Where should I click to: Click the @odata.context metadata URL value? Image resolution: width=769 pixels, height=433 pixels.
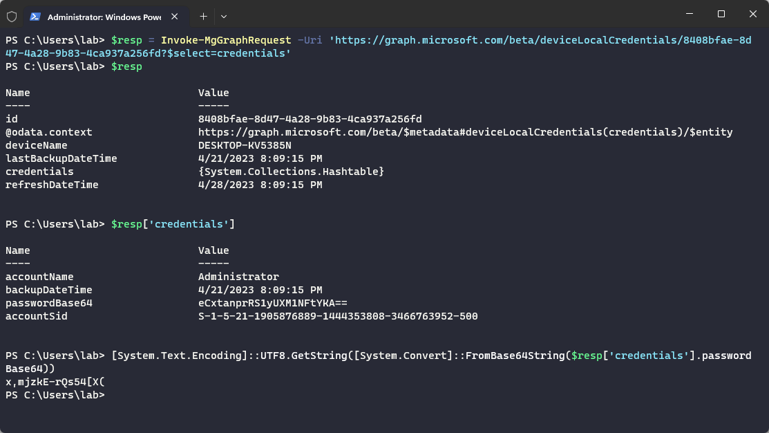tap(466, 132)
